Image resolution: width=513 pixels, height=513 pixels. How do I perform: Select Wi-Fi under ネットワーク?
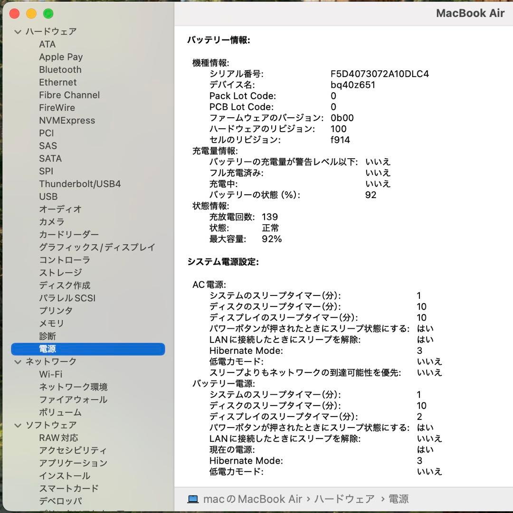coord(50,374)
